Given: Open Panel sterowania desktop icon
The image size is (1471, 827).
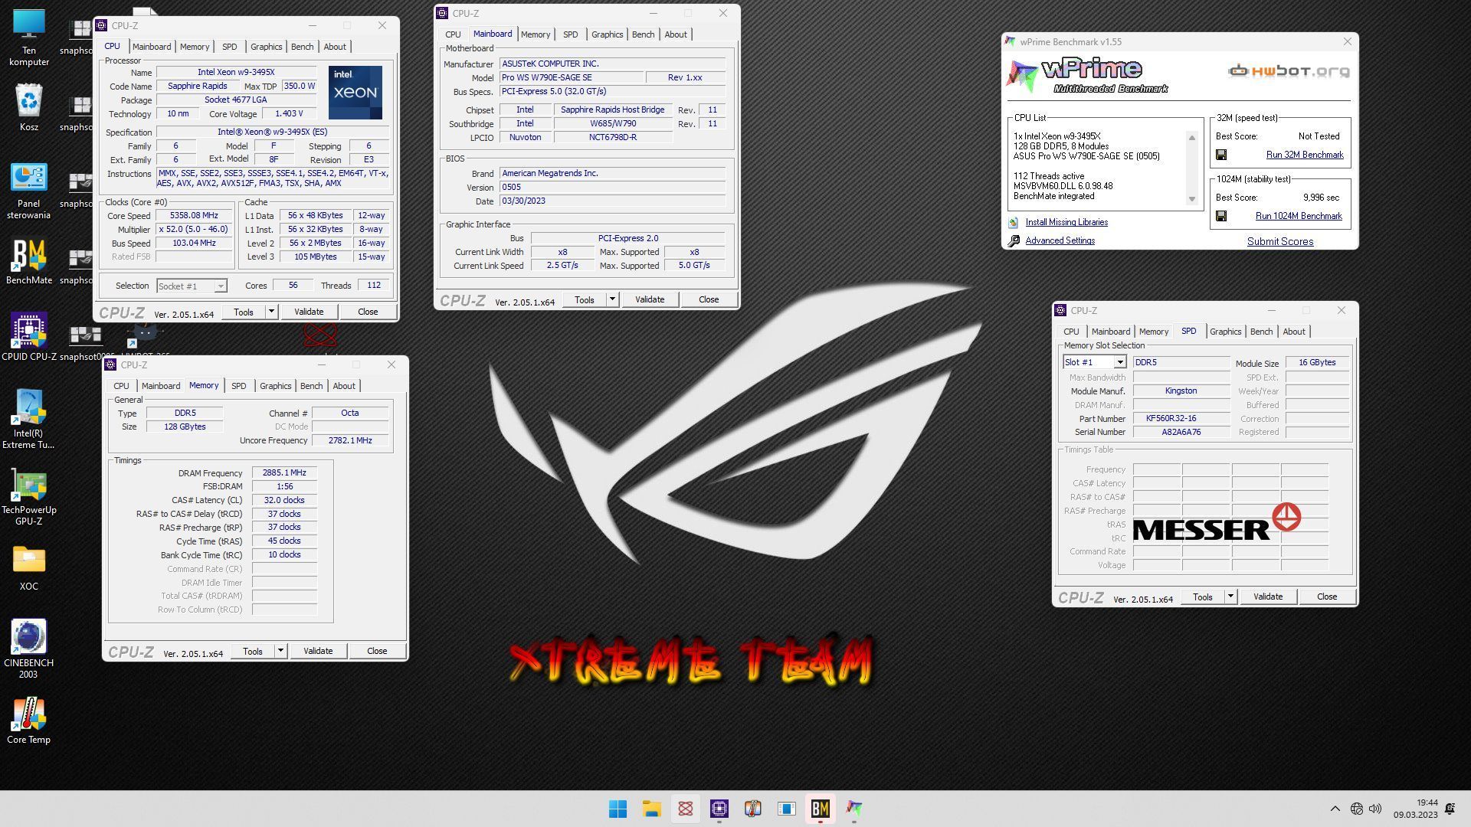Looking at the screenshot, I should [29, 191].
